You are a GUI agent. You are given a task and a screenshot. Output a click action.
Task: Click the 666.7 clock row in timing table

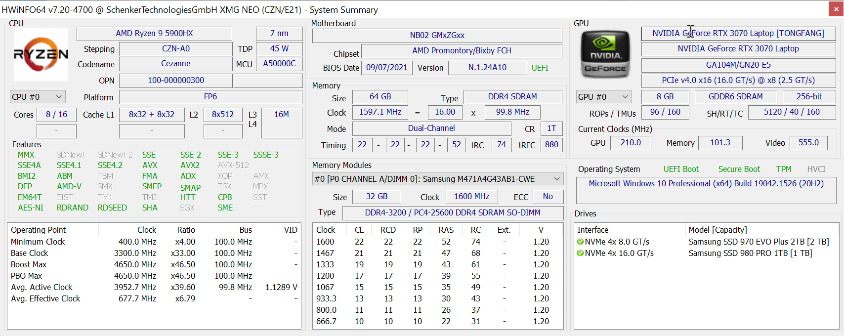(x=438, y=321)
